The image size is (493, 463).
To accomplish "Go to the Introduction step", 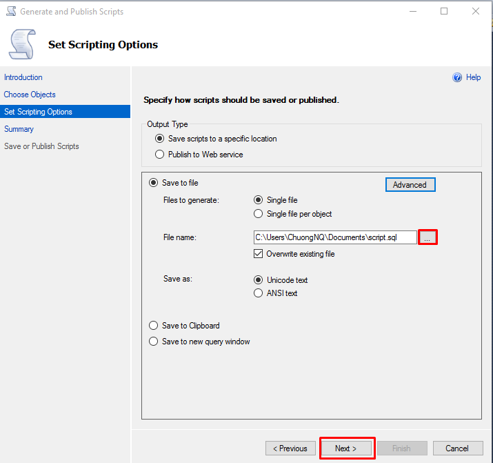I will tap(23, 77).
